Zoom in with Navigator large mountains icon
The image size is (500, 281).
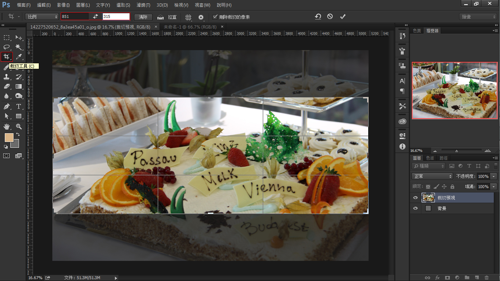488,151
